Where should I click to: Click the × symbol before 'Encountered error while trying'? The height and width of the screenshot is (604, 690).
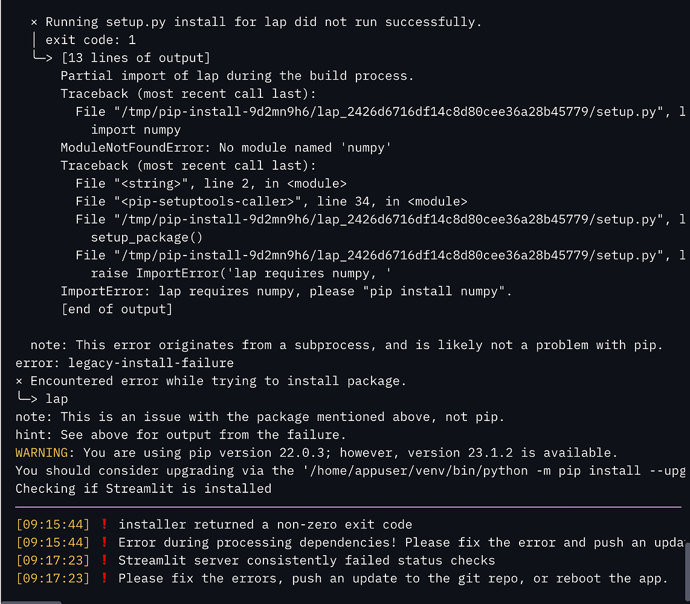point(19,381)
